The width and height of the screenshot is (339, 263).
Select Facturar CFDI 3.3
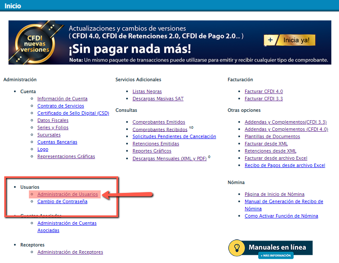(263, 99)
